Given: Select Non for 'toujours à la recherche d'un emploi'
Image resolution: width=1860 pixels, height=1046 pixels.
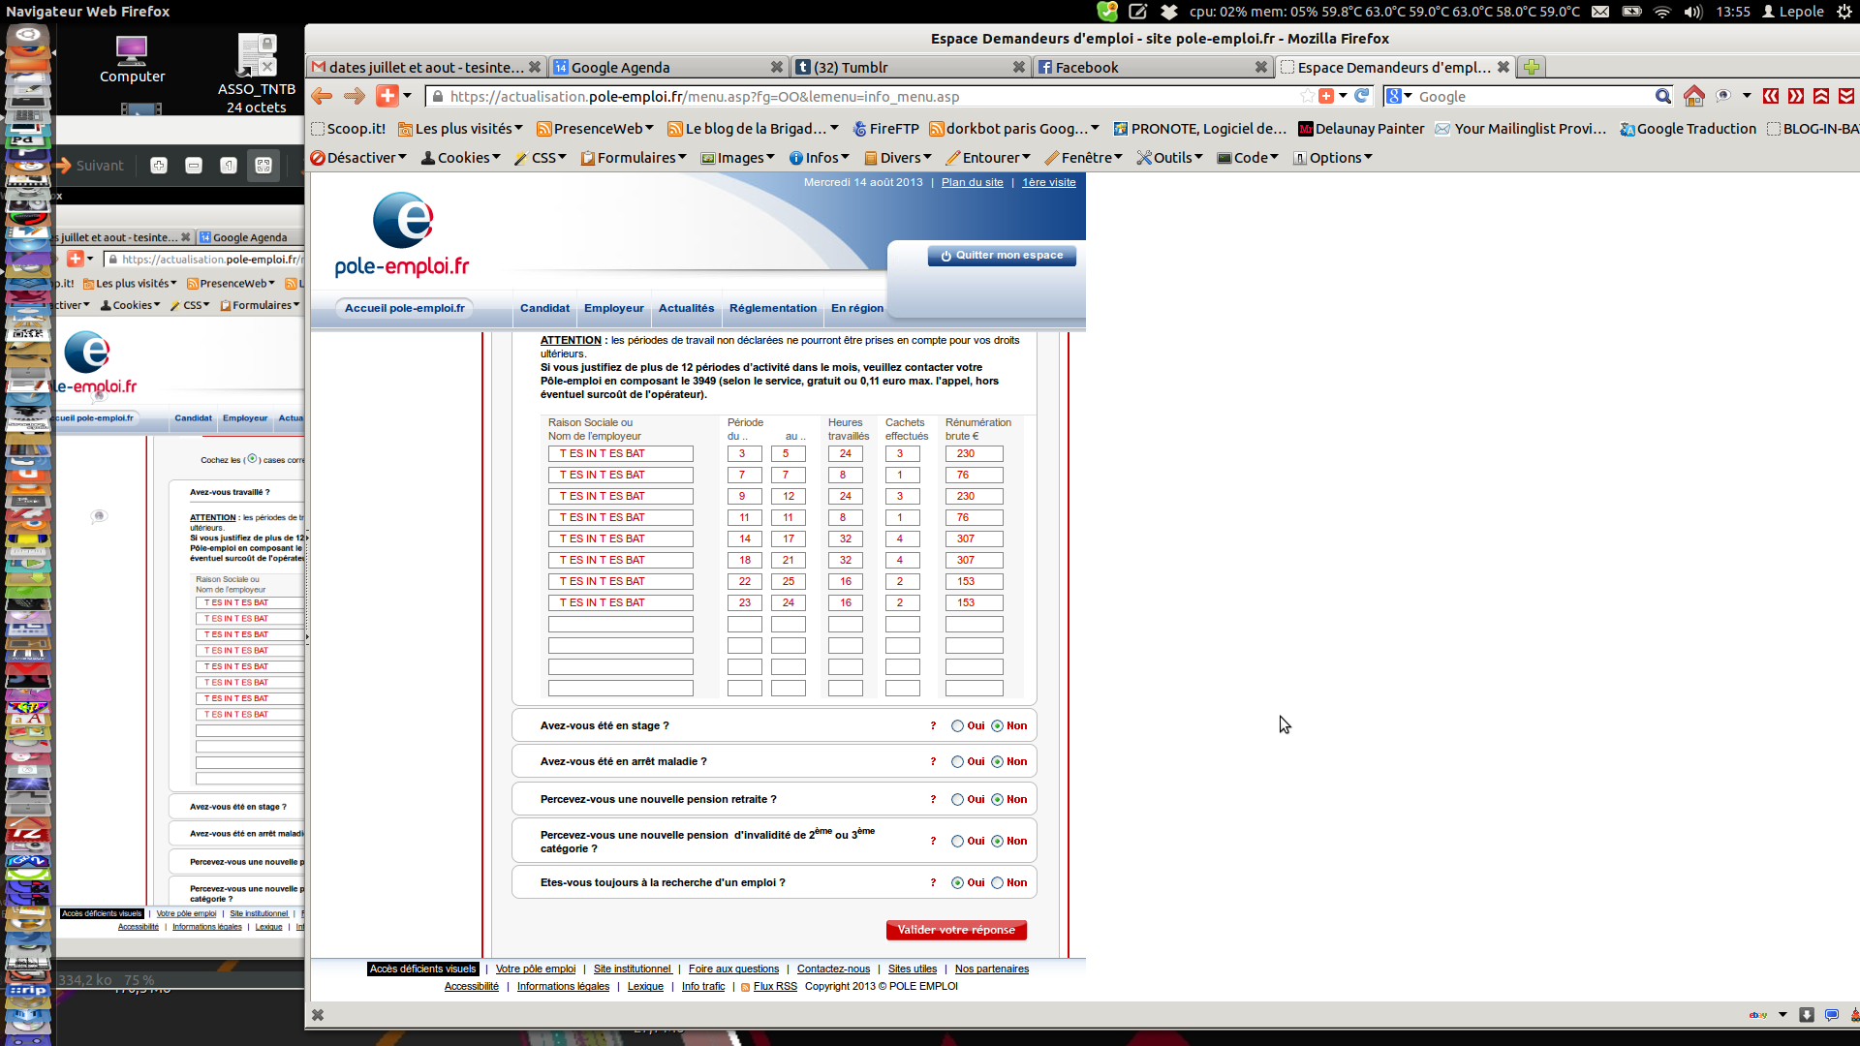Looking at the screenshot, I should (x=997, y=883).
